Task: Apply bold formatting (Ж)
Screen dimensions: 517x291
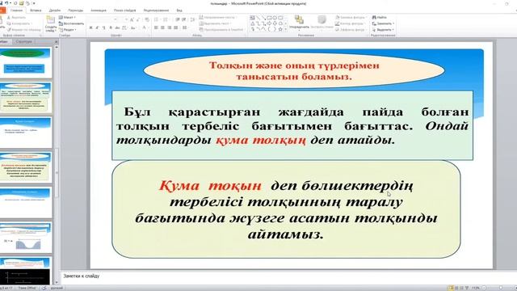Action: tap(90, 28)
